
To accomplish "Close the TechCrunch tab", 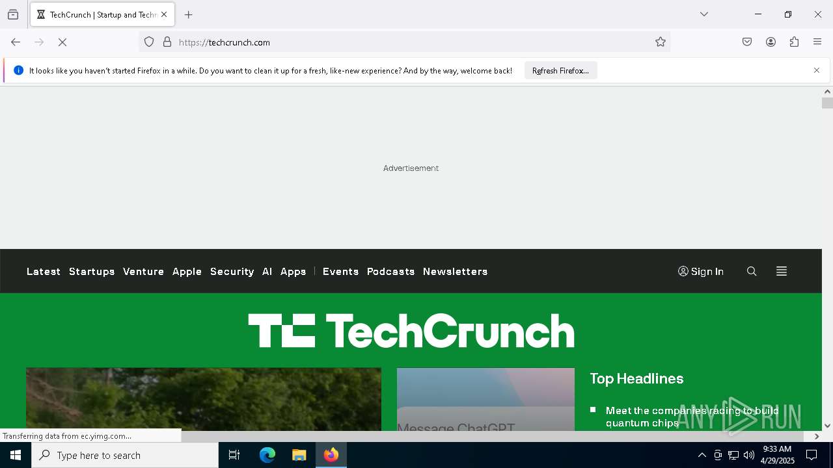I will [x=164, y=14].
